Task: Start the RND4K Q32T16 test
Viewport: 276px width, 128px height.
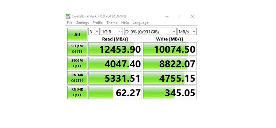Action: [x=77, y=78]
